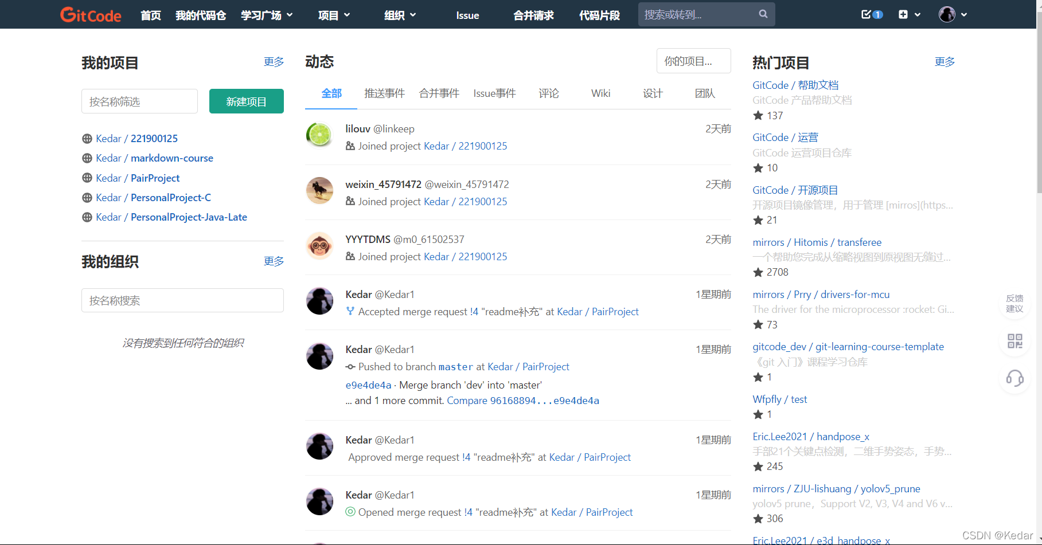Image resolution: width=1042 pixels, height=545 pixels.
Task: Click the globe icon beside Kedar / 221900125
Action: click(x=87, y=139)
